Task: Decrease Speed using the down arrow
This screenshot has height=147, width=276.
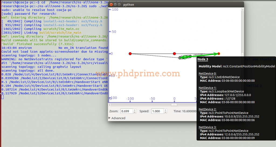Action: click(166, 112)
